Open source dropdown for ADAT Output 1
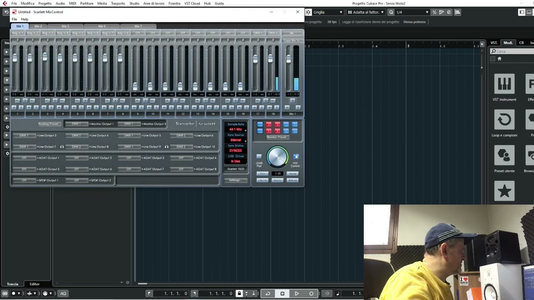This screenshot has height=300, width=534. pyautogui.click(x=24, y=158)
